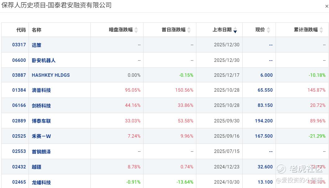Click the 暗盘涨跌幅 header label
This screenshot has width=329, height=188.
[121, 30]
